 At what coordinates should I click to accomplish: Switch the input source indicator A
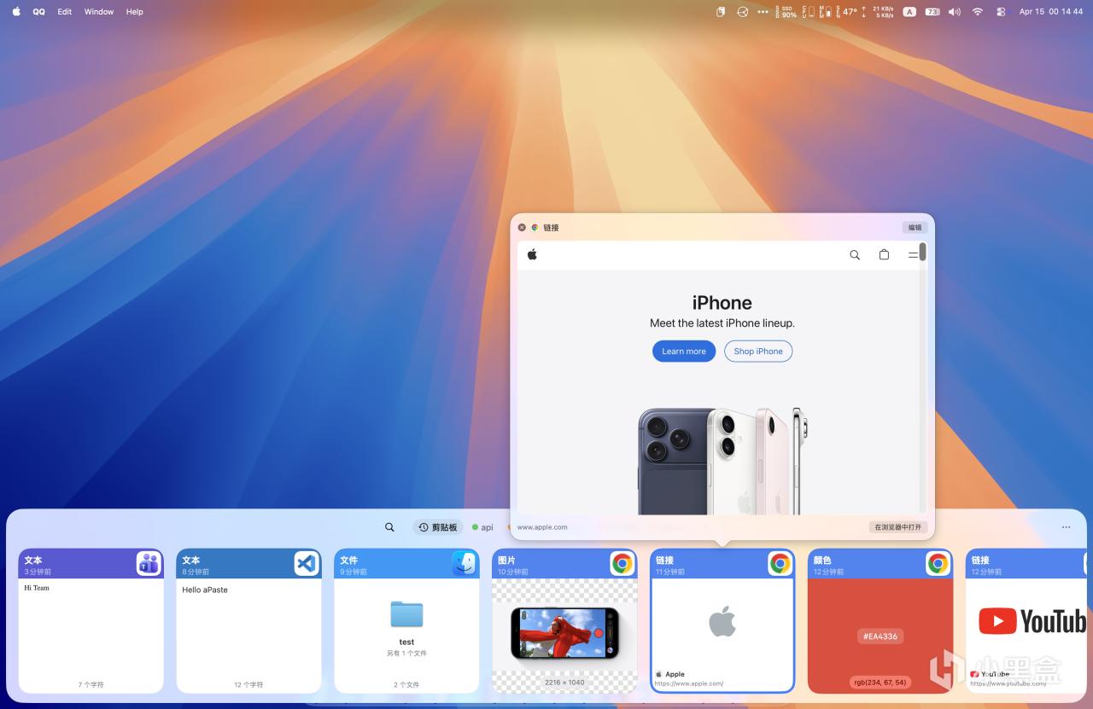(x=909, y=12)
